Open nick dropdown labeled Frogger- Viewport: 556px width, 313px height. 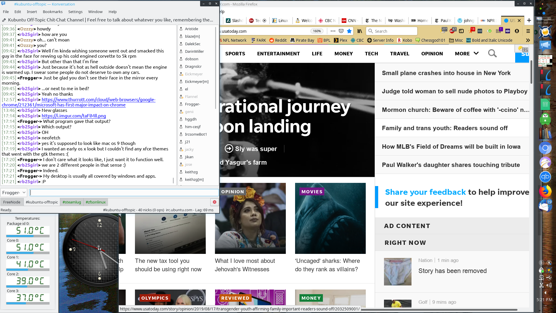tap(14, 192)
